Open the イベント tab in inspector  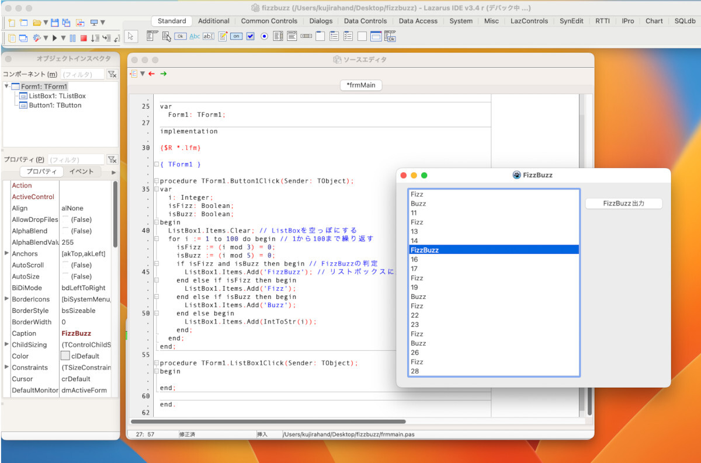point(81,172)
